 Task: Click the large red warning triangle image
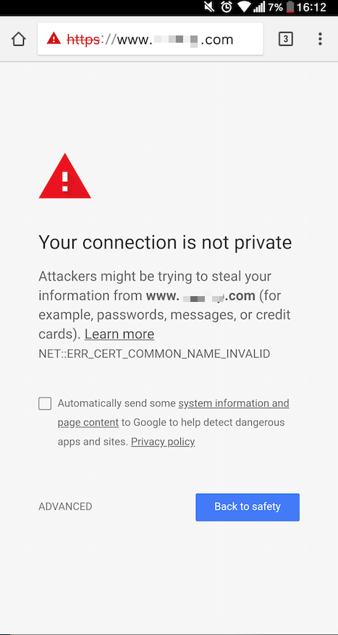[x=64, y=176]
